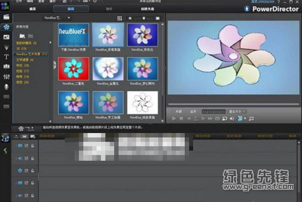Switch to the Edit tab
The width and height of the screenshot is (302, 202).
pyautogui.click(x=71, y=9)
